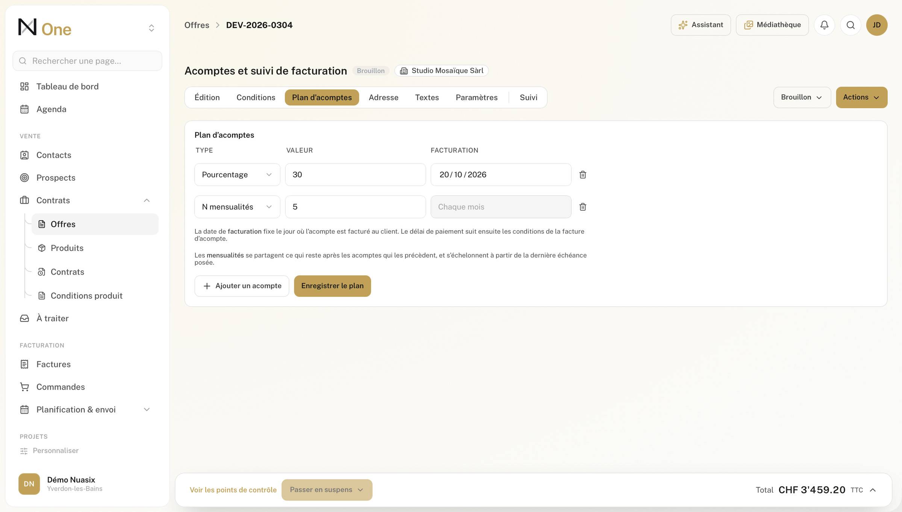Screen dimensions: 902x512
Task: Open the workspace switcher chevrons
Action: (151, 28)
